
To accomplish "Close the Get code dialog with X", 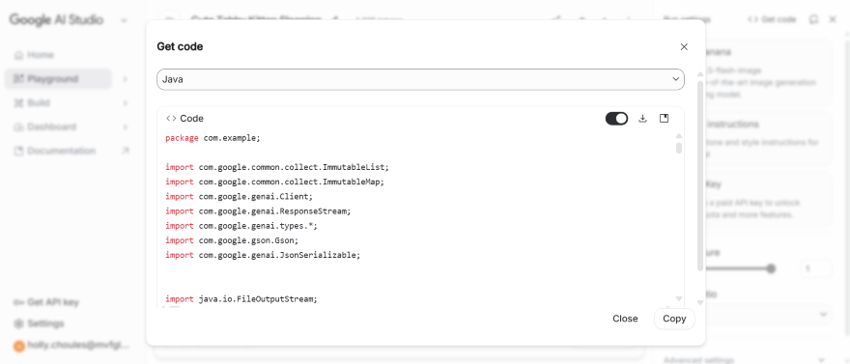I will point(684,46).
